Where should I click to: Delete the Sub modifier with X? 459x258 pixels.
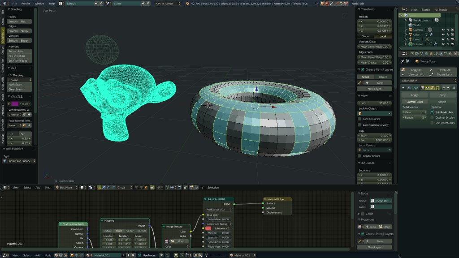(454, 88)
